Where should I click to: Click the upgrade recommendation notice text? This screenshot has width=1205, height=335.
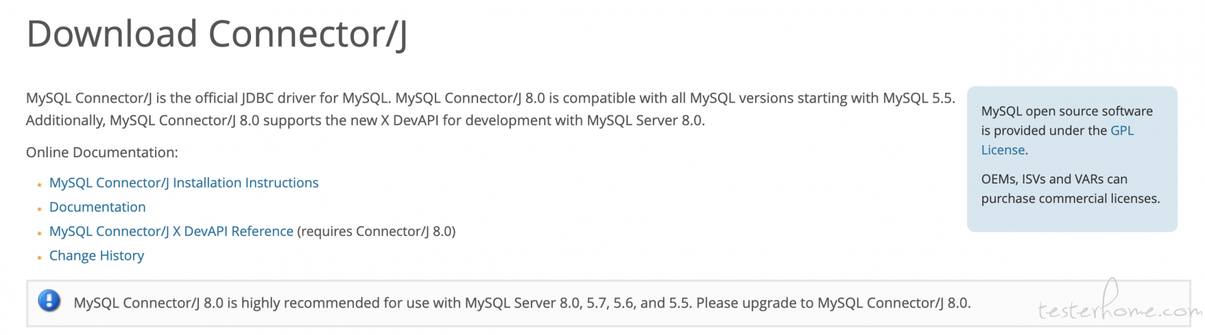(x=522, y=303)
